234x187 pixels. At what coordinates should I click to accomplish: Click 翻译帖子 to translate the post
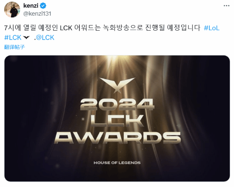coord(14,47)
